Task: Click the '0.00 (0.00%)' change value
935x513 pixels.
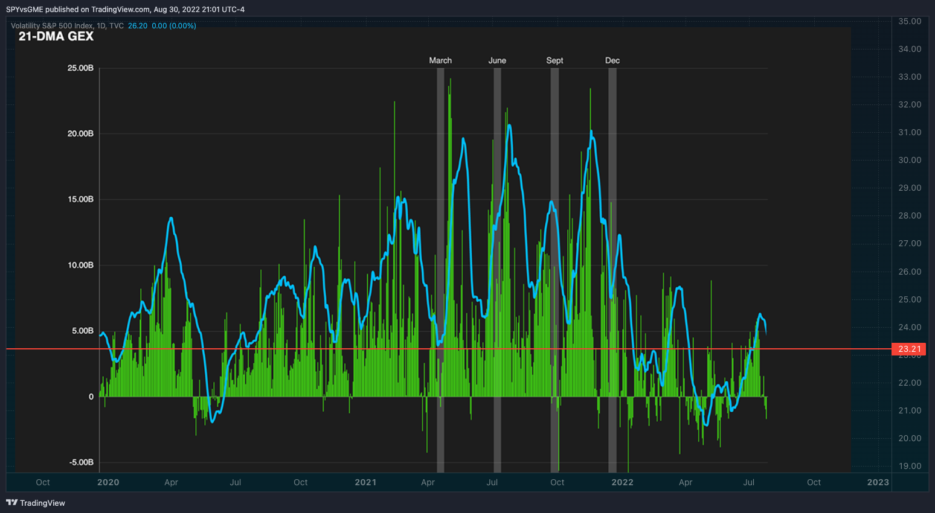Action: click(x=174, y=26)
